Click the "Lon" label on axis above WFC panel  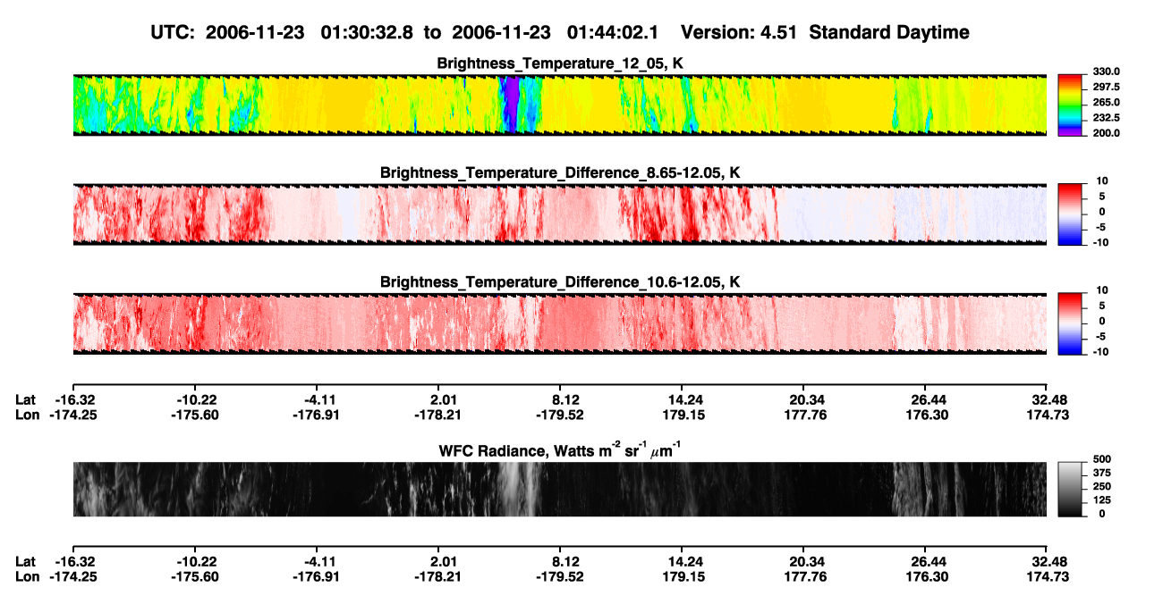coord(27,415)
